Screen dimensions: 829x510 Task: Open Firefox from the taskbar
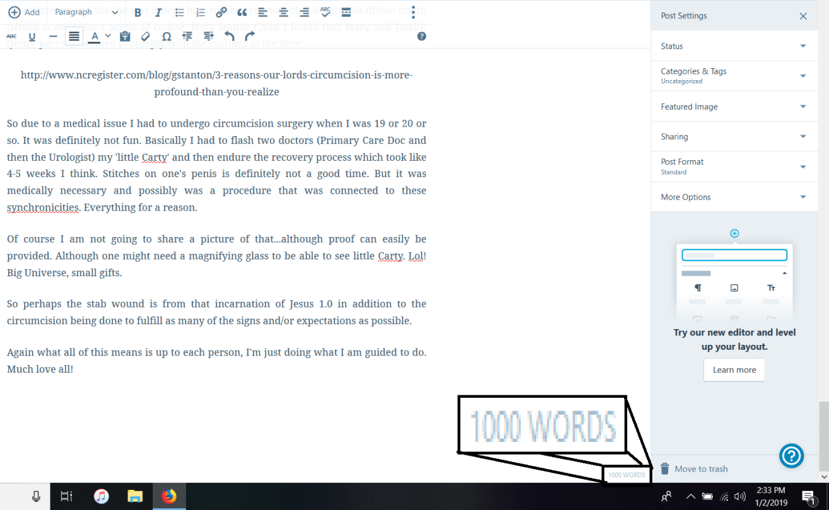click(168, 496)
